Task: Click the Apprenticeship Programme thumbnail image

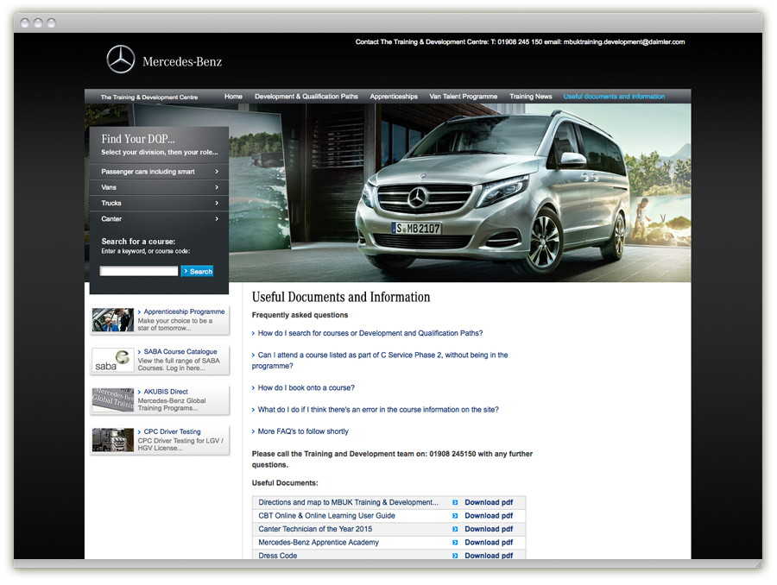Action: tap(113, 320)
